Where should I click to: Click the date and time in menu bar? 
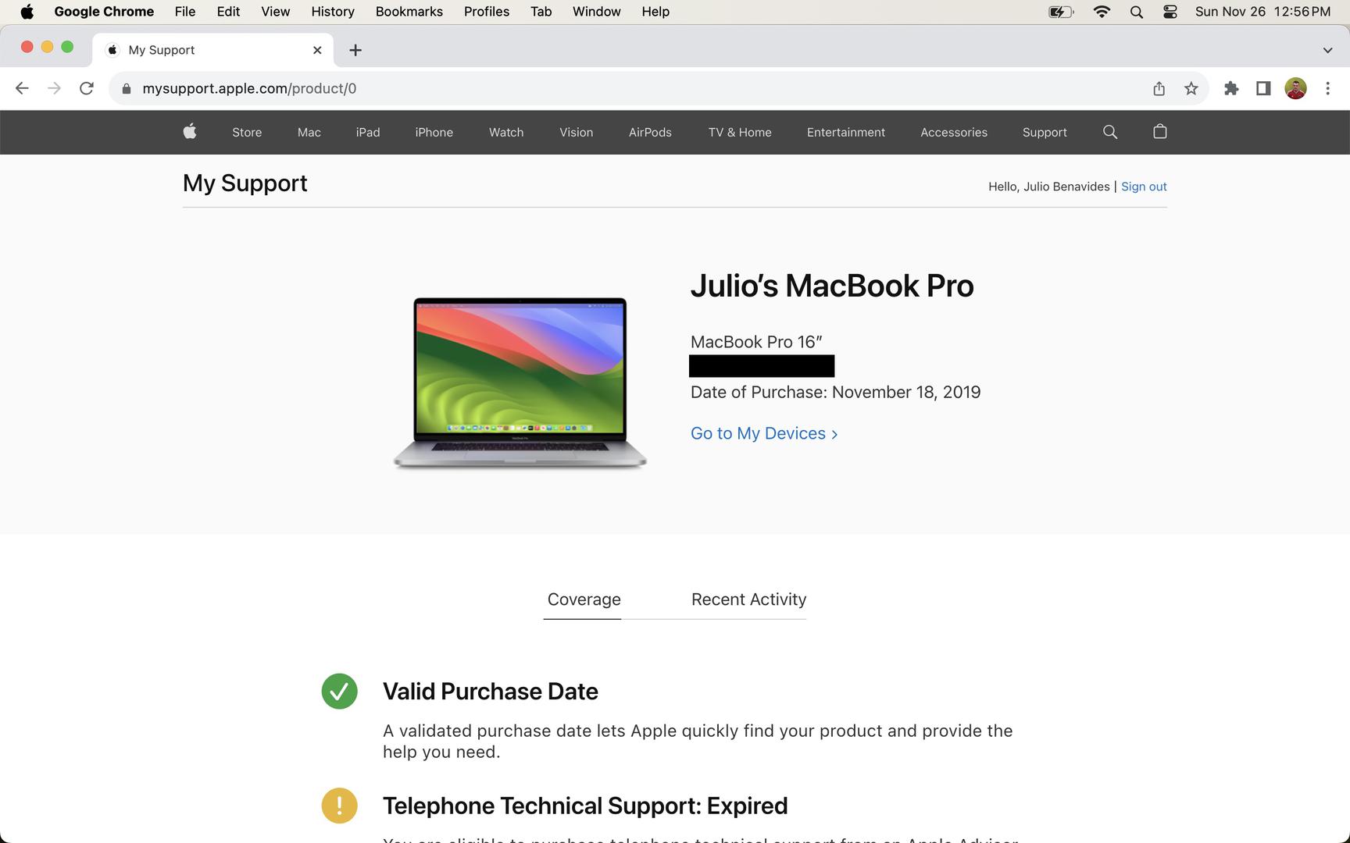point(1262,12)
